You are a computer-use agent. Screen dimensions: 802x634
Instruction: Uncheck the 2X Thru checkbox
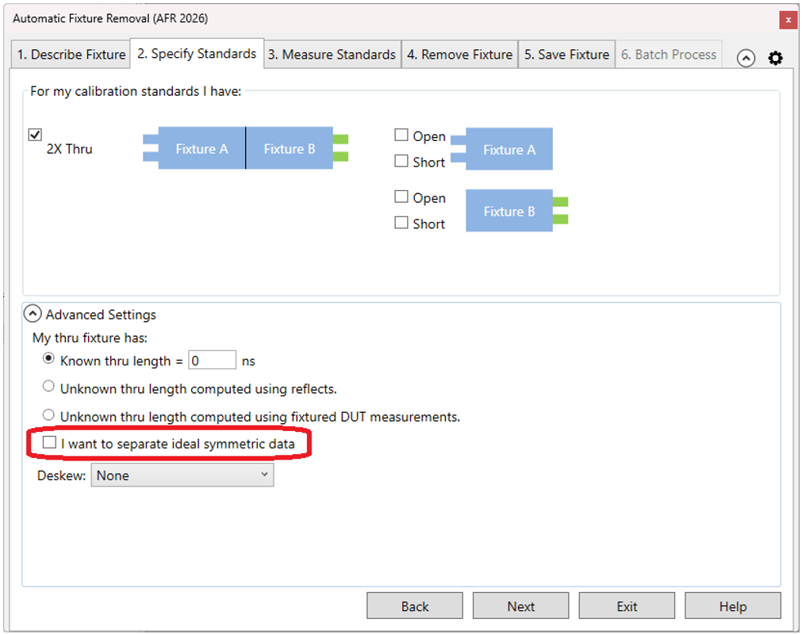tap(35, 135)
